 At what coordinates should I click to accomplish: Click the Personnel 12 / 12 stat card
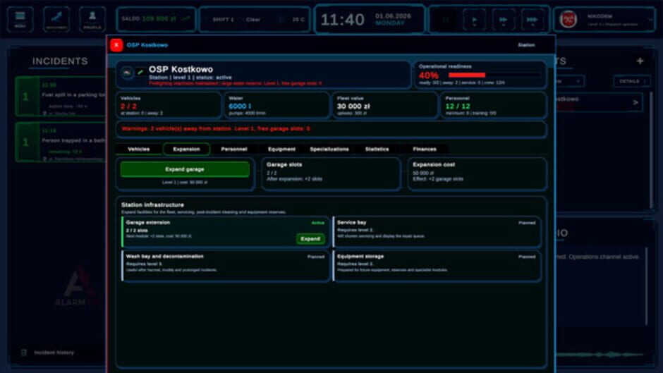coord(494,105)
